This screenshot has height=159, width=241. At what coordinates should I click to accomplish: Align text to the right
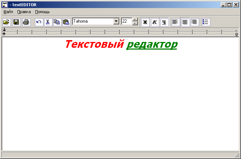(x=195, y=22)
